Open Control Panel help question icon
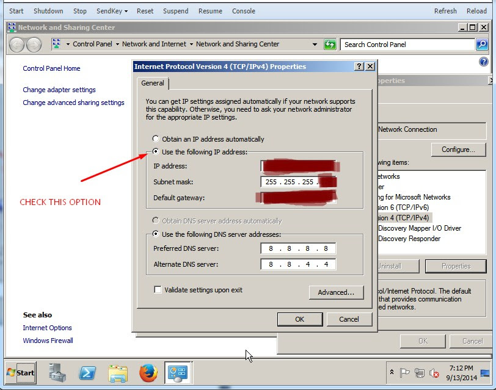496x390 pixels. pos(483,62)
